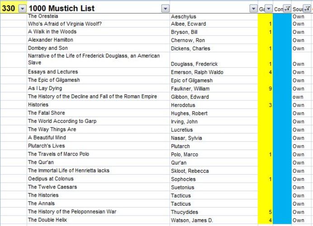Select cell The Twelve Caesars
Image resolution: width=313 pixels, height=226 pixels.
click(98, 187)
